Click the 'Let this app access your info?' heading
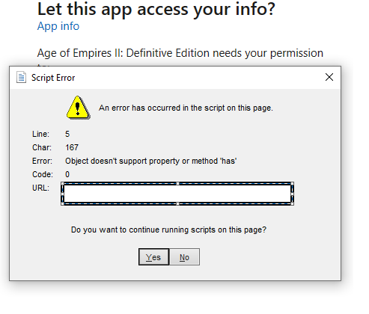The width and height of the screenshot is (369, 314). click(156, 9)
